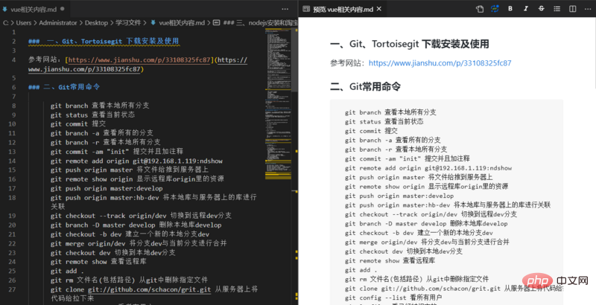Click heading 一、Git、Tortoisegit 下载安装及使用 in preview
Viewport: 596px width, 305px height.
click(409, 44)
